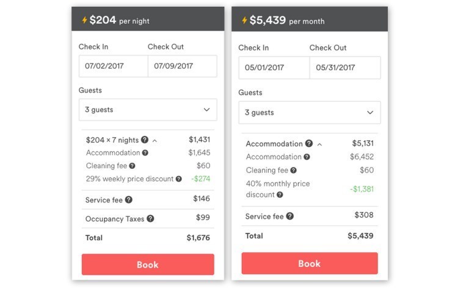Open the 3 guests dropdown in nightly card
469x295 pixels.
148,110
